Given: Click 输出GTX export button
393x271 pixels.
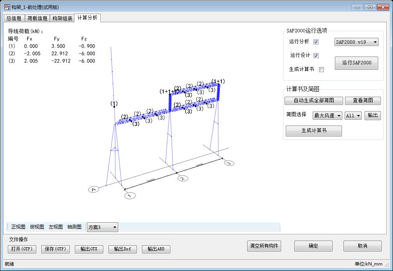Looking at the screenshot, I should 89,249.
